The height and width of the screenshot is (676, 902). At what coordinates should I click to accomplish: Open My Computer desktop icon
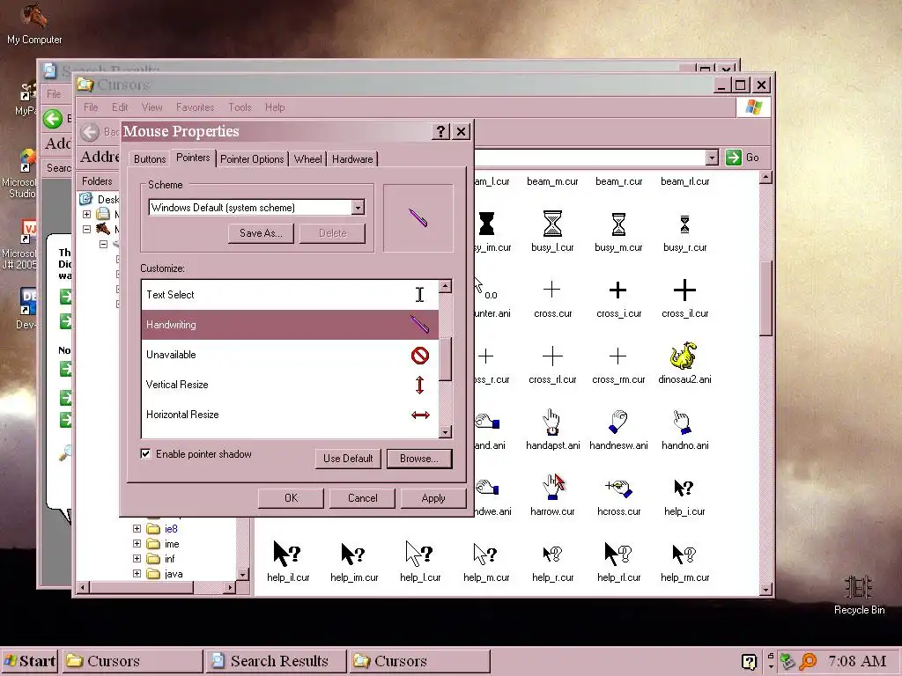click(x=34, y=24)
